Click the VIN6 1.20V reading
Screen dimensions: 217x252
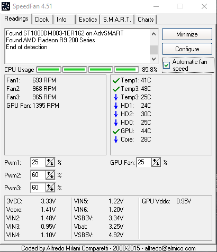[98, 210]
